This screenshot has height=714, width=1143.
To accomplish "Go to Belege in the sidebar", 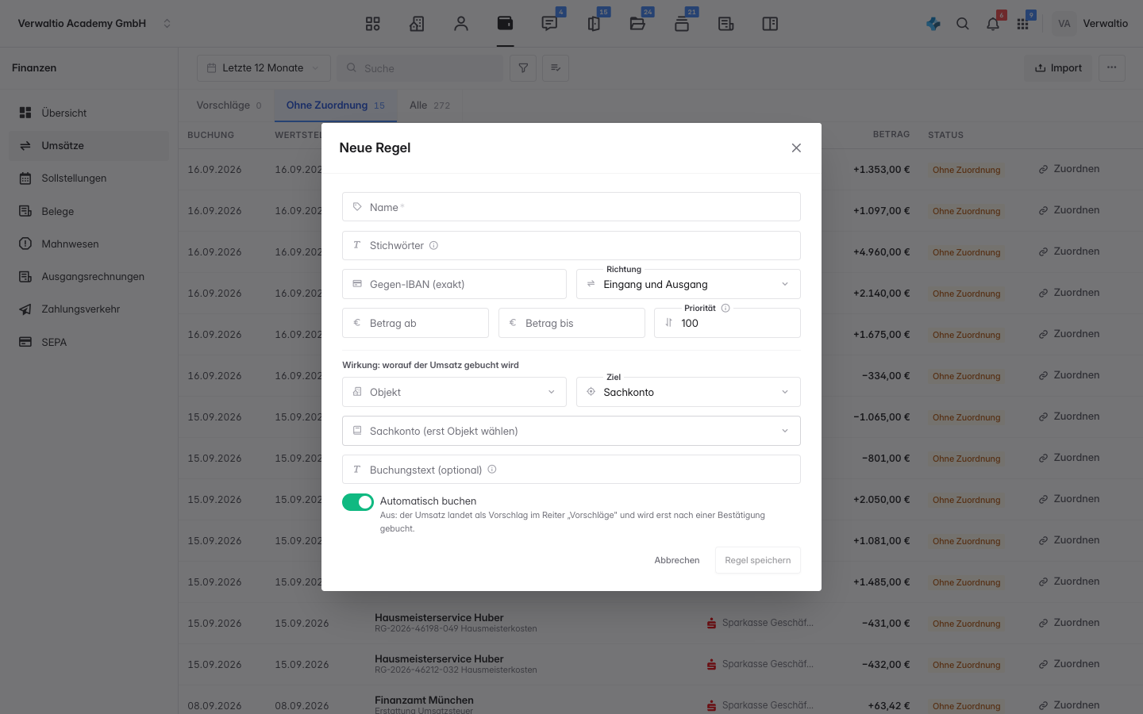I will 89,211.
